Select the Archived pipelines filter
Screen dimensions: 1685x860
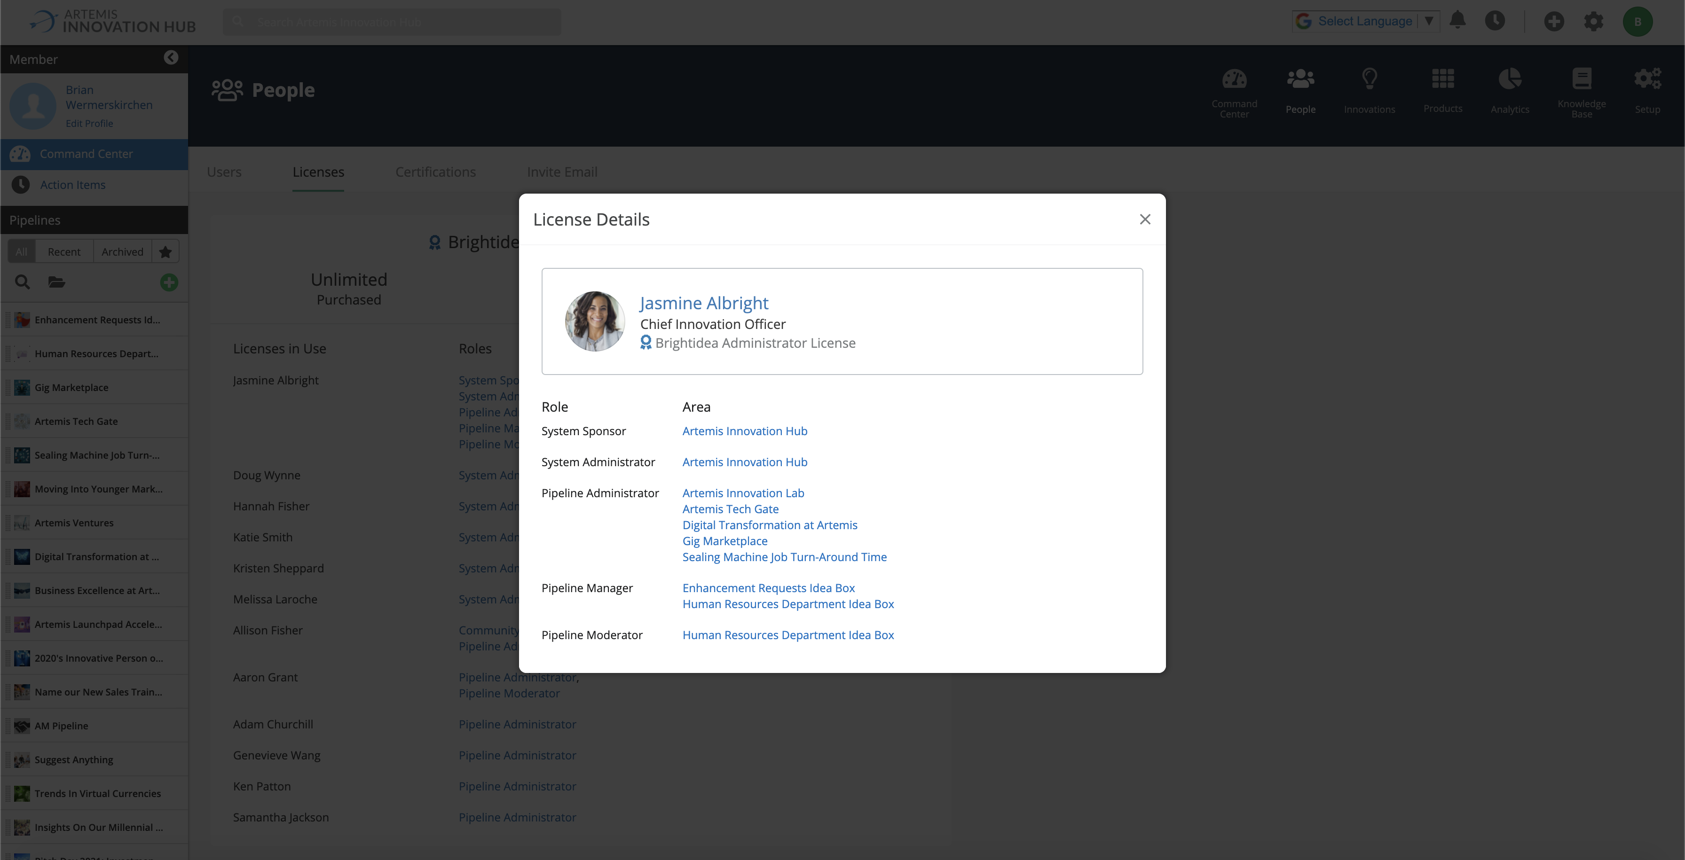pyautogui.click(x=122, y=252)
